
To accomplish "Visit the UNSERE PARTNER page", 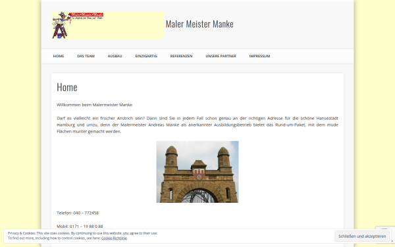I will tap(221, 56).
